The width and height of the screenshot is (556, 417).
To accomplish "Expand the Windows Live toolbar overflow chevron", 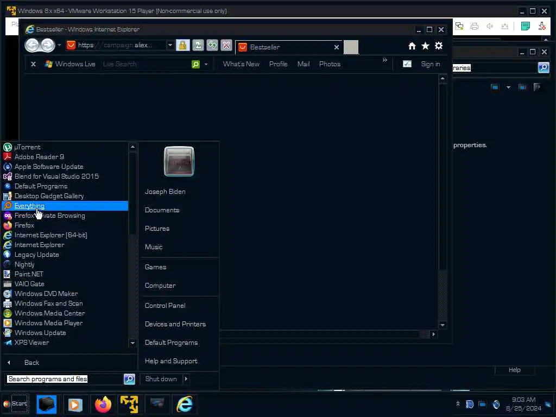I will point(385,60).
